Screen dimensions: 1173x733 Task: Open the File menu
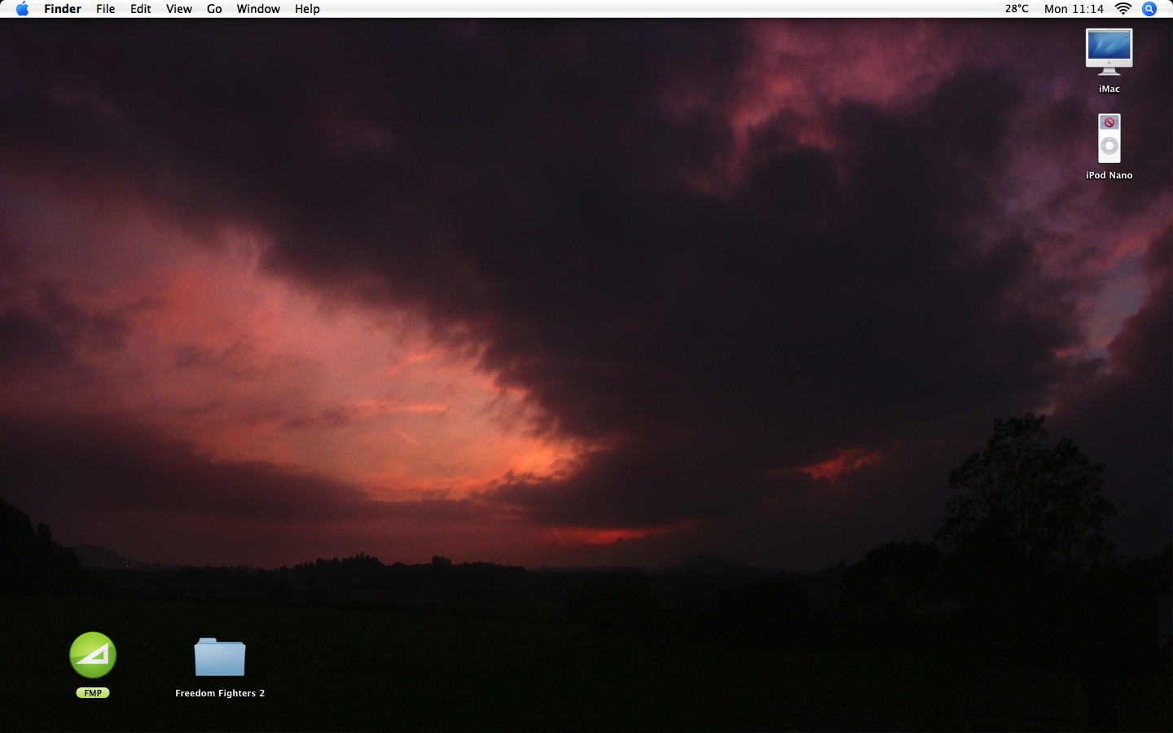click(105, 9)
